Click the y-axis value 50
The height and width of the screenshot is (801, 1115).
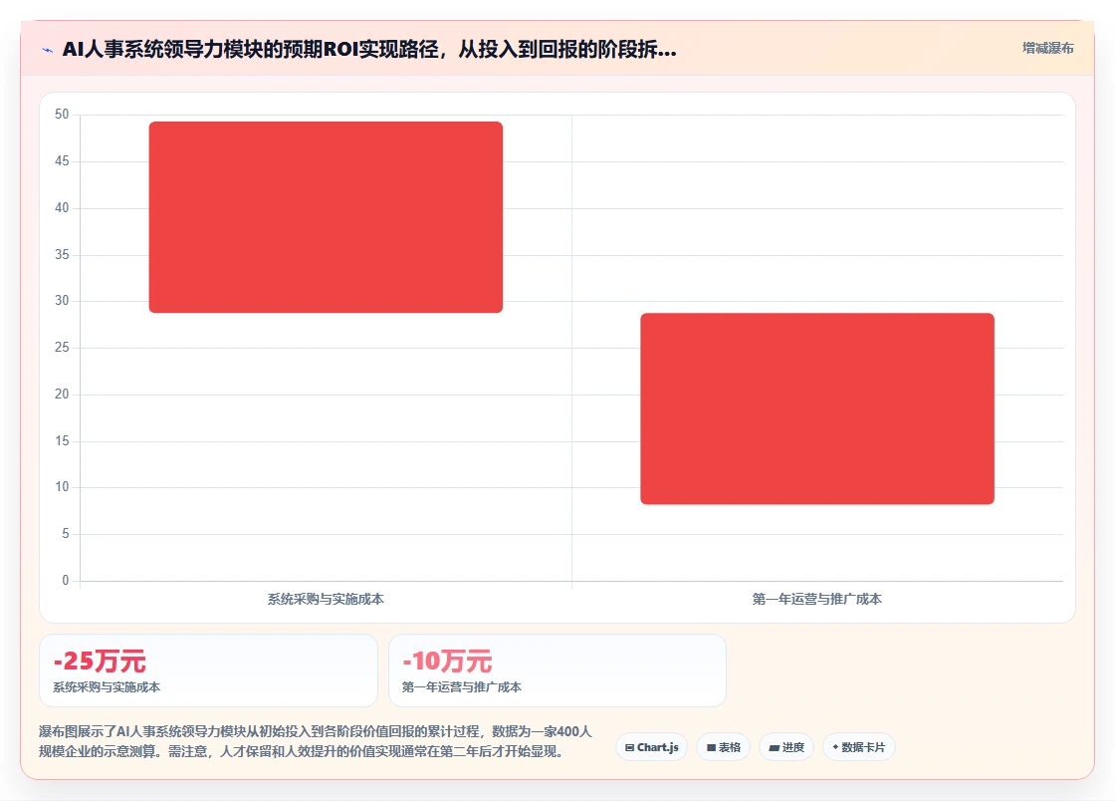click(62, 115)
